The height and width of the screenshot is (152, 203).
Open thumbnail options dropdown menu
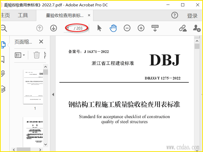[20, 55]
